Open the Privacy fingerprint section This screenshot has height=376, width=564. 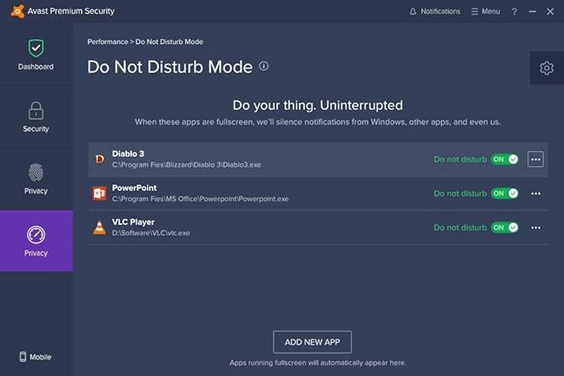(36, 173)
